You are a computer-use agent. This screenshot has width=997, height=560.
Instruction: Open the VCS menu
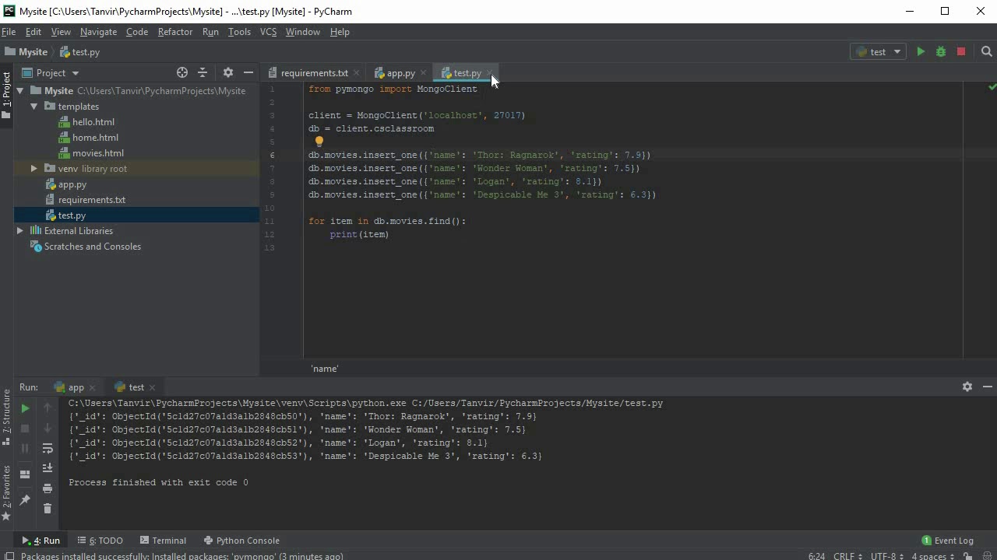pyautogui.click(x=268, y=32)
